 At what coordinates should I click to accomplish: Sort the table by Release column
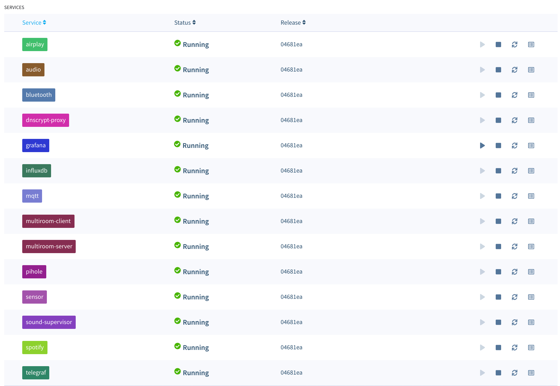click(x=293, y=23)
